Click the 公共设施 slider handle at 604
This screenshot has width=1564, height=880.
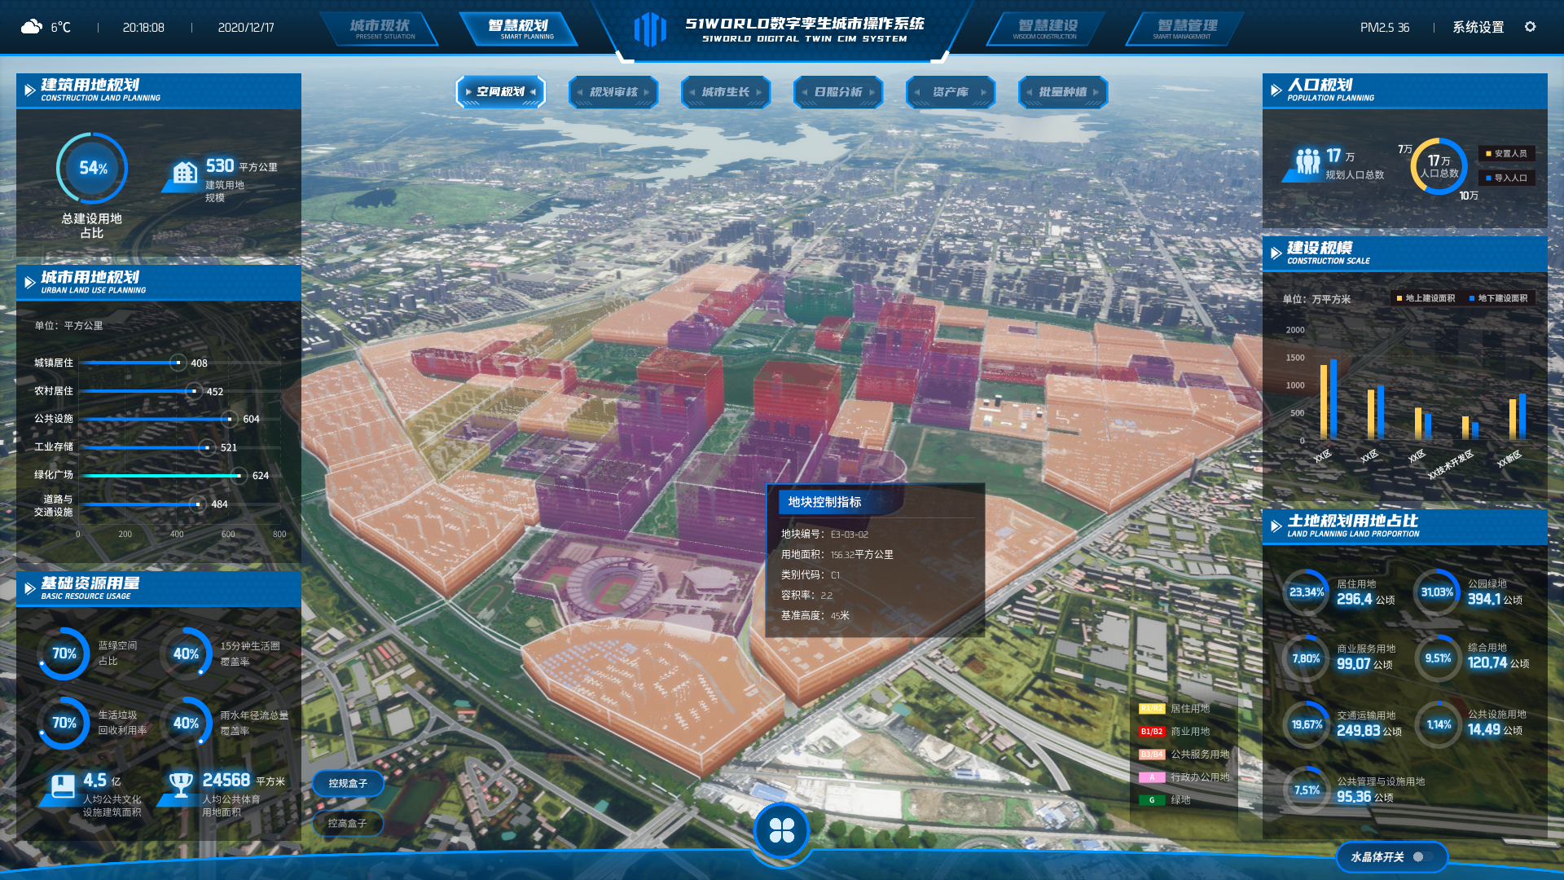tap(230, 419)
